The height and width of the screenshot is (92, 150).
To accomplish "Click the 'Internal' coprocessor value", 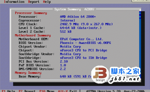I will pyautogui.click(x=67, y=20).
